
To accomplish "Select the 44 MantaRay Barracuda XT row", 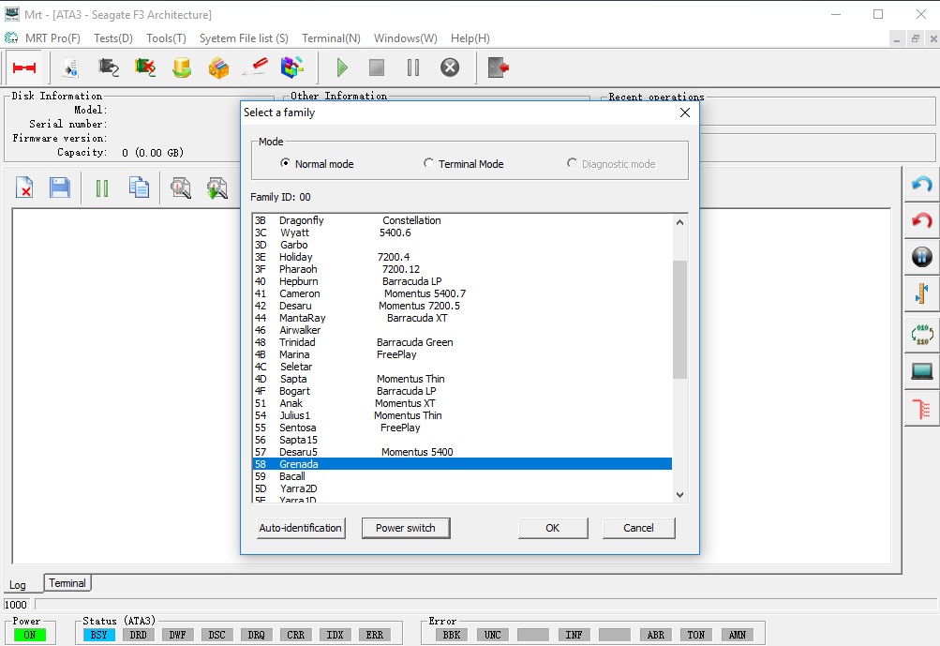I will point(462,318).
